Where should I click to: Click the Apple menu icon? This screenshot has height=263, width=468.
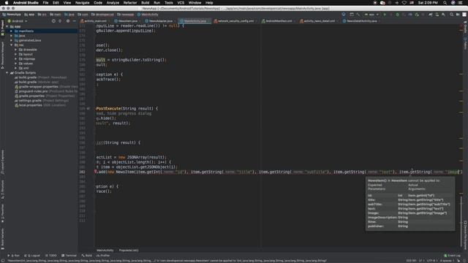coord(7,3)
